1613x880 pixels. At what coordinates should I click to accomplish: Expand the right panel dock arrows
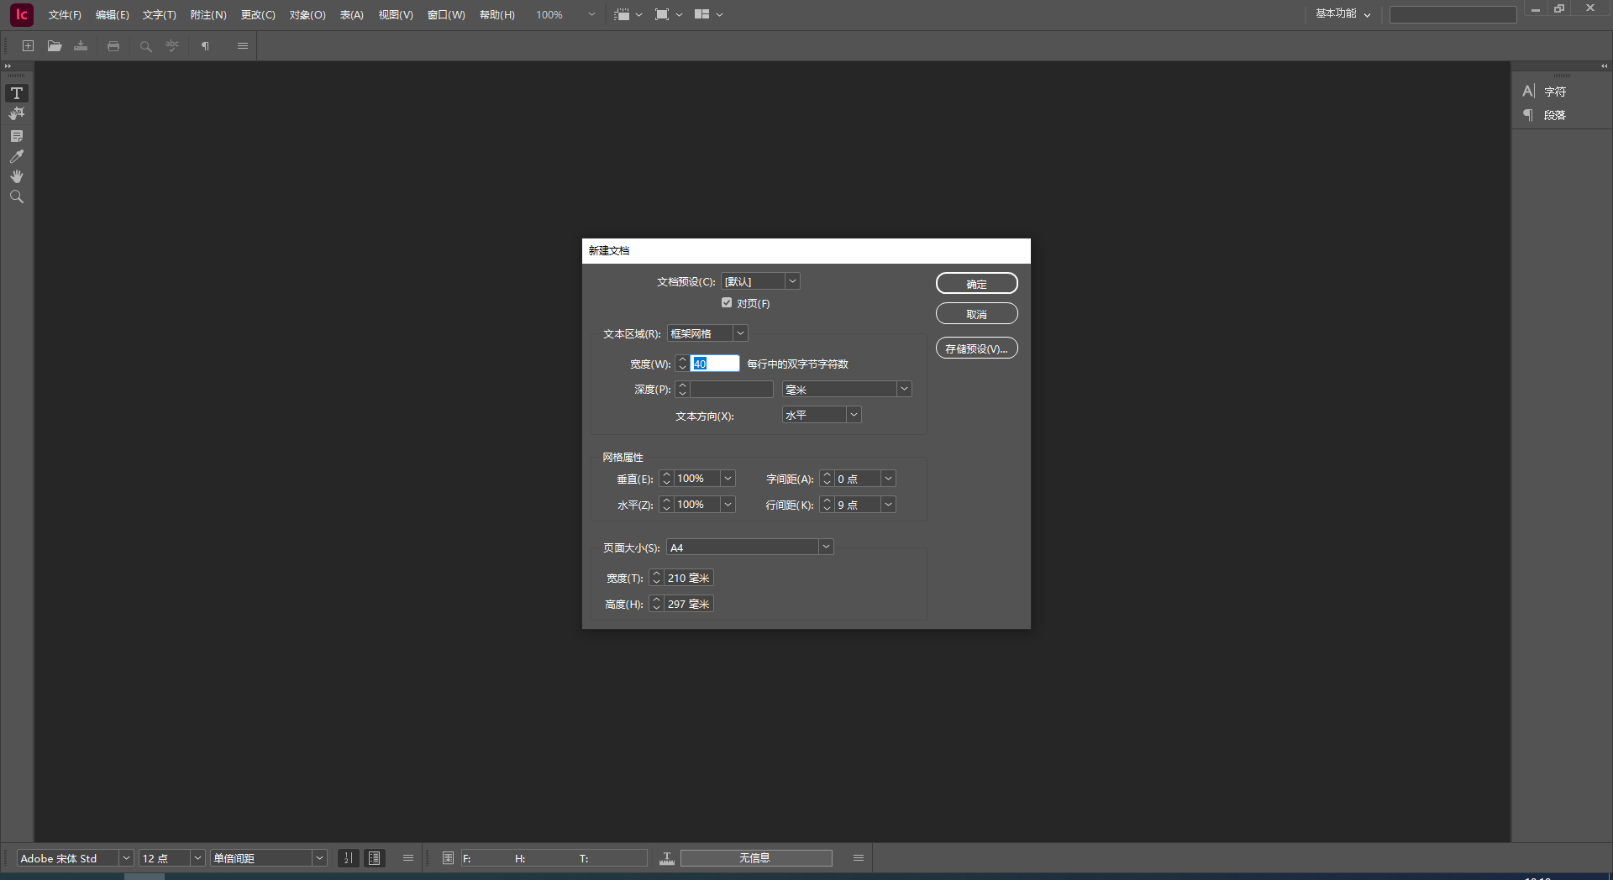(x=1604, y=66)
